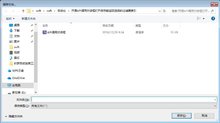220x123 pixels.
Task: Sort by 名称 column header
Action: [x=45, y=26]
